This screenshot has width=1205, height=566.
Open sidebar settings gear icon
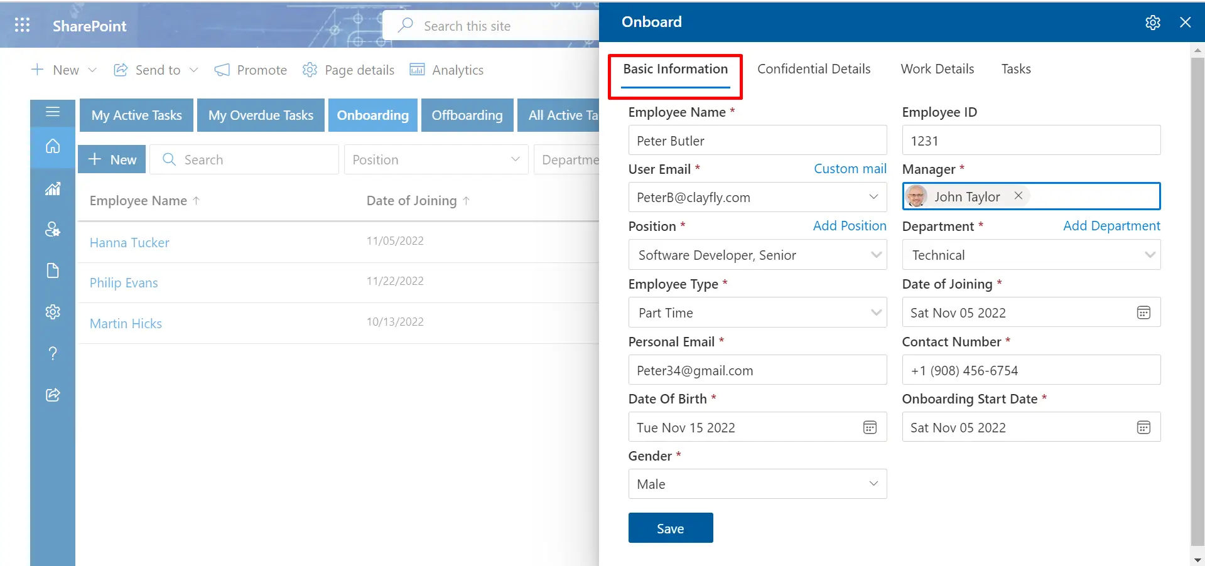(52, 311)
